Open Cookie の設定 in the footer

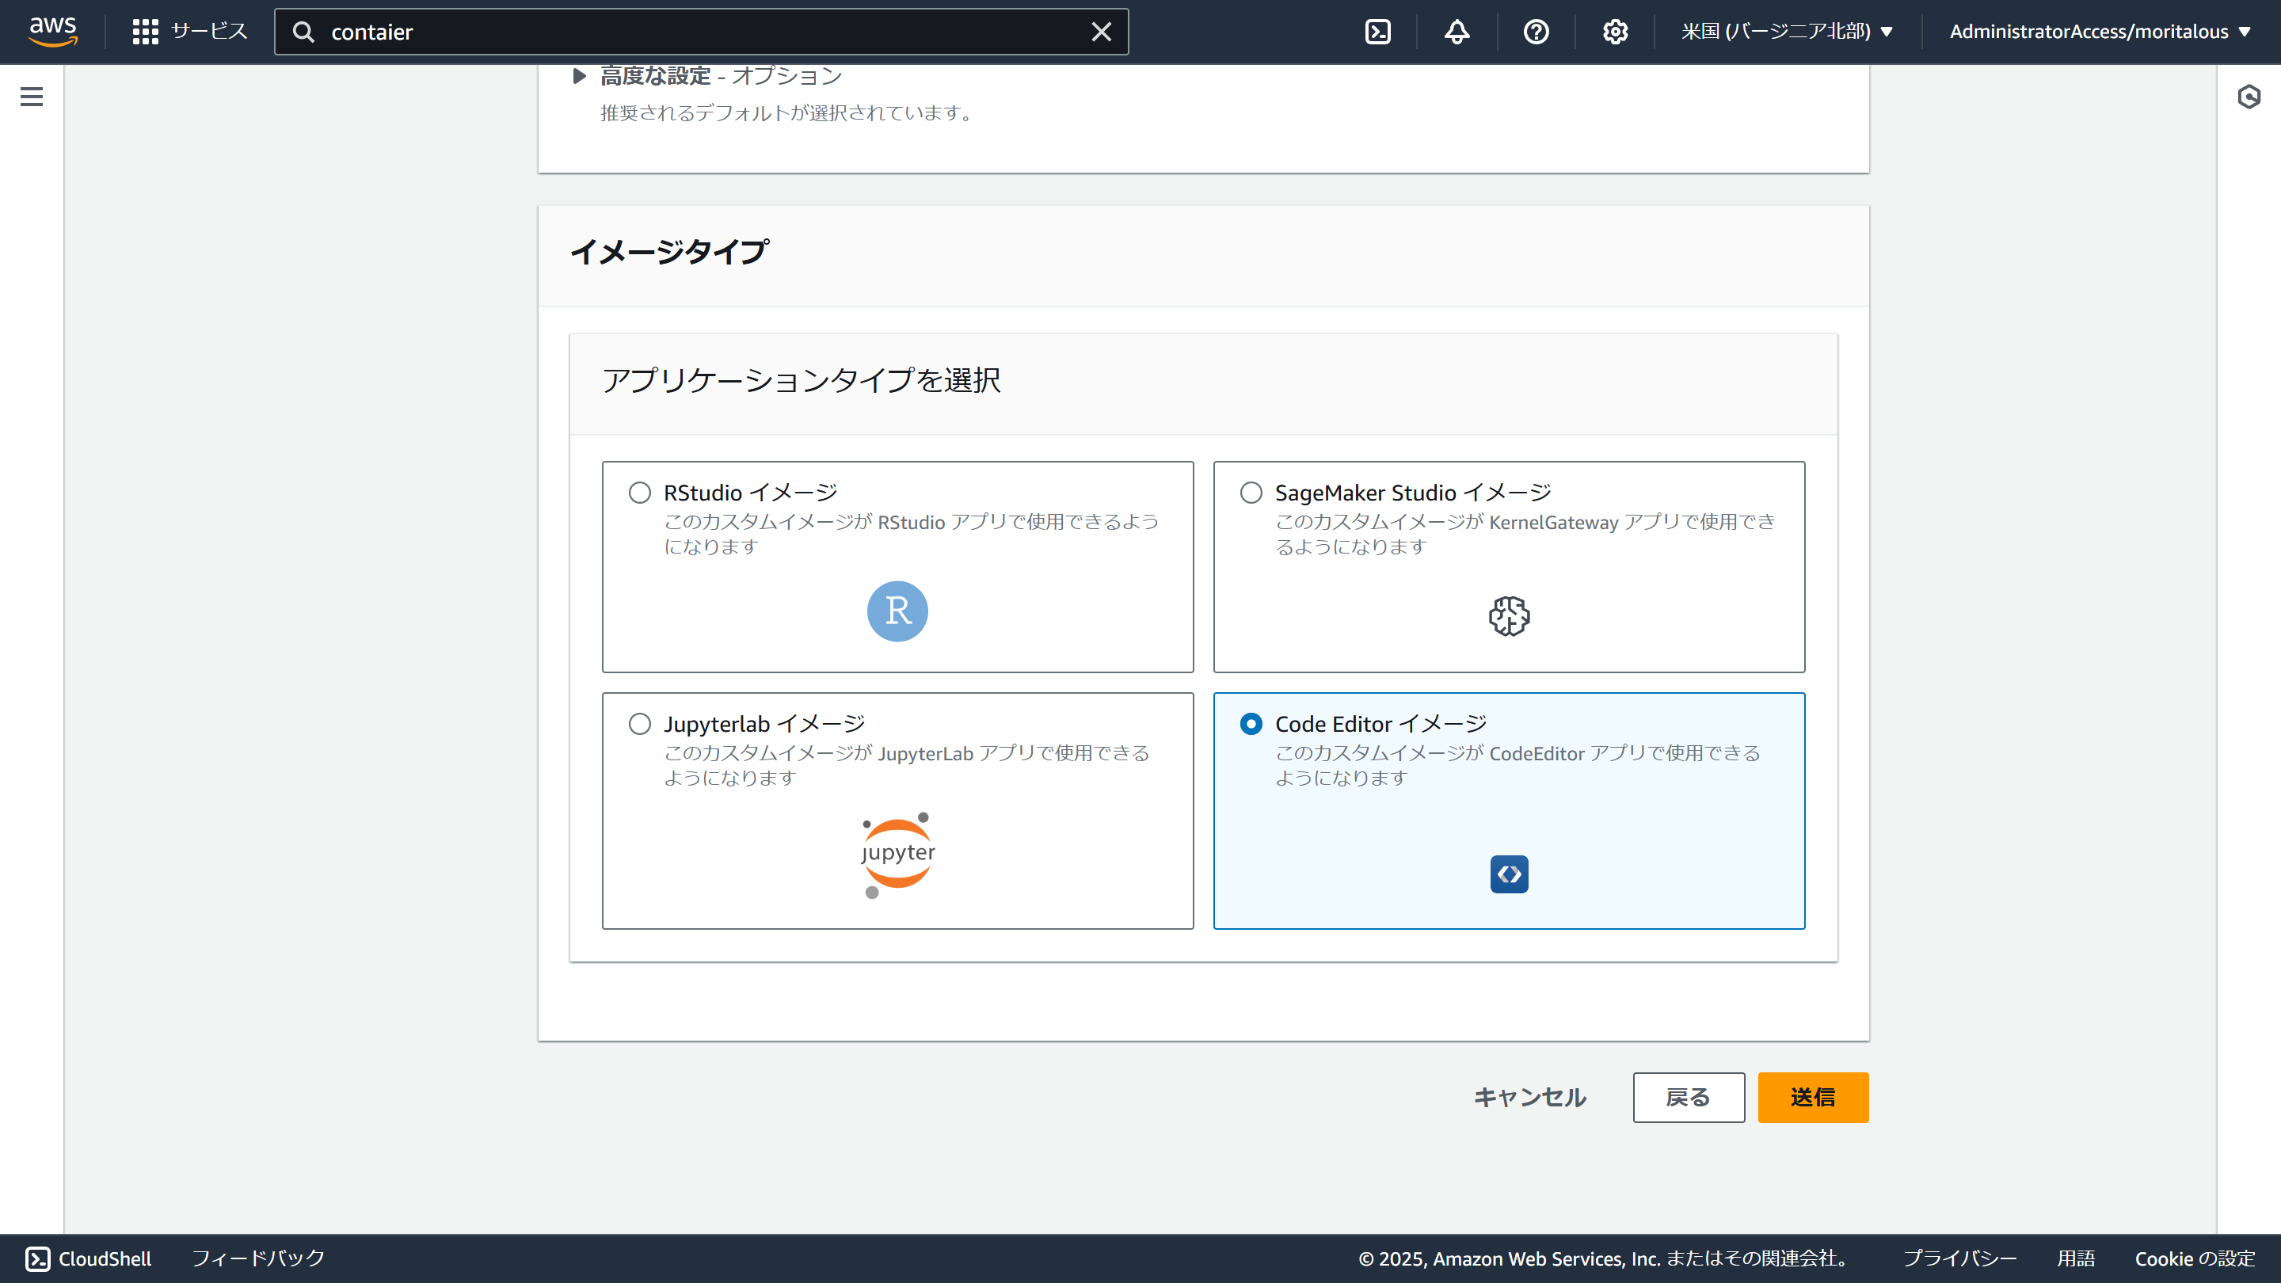(x=2193, y=1258)
